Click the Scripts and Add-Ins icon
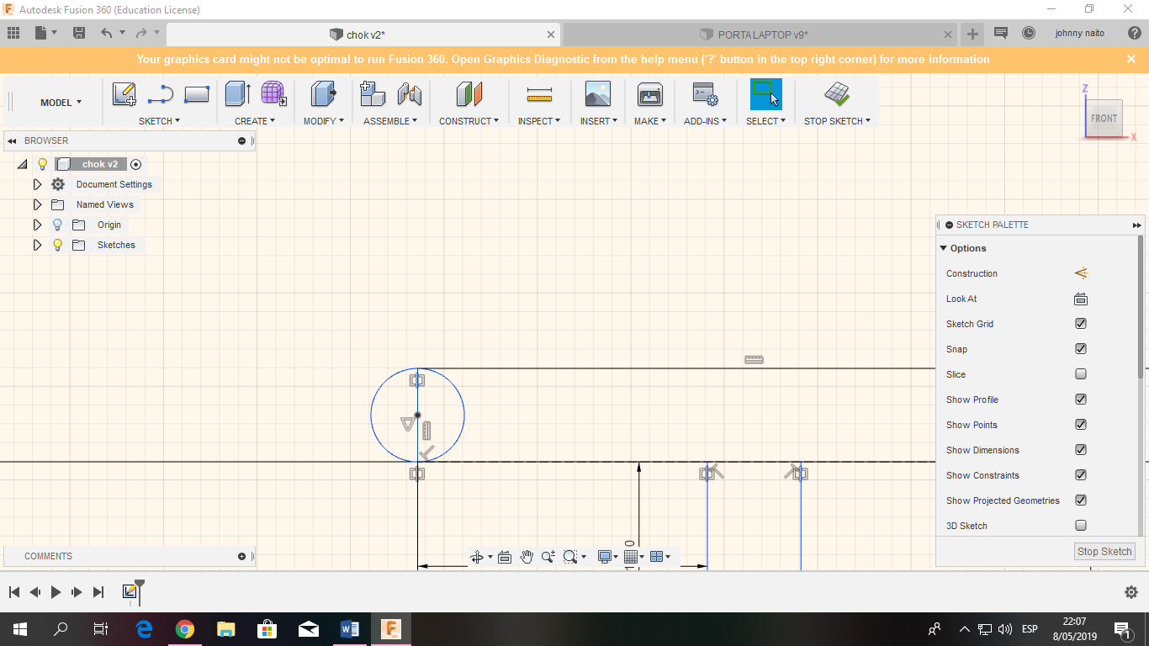This screenshot has width=1149, height=646. click(704, 94)
